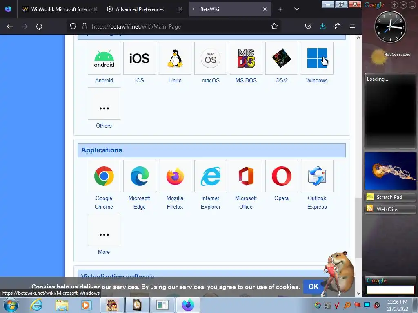418x313 pixels.
Task: Click the page vertical scrollbar thumb
Action: coord(358,228)
